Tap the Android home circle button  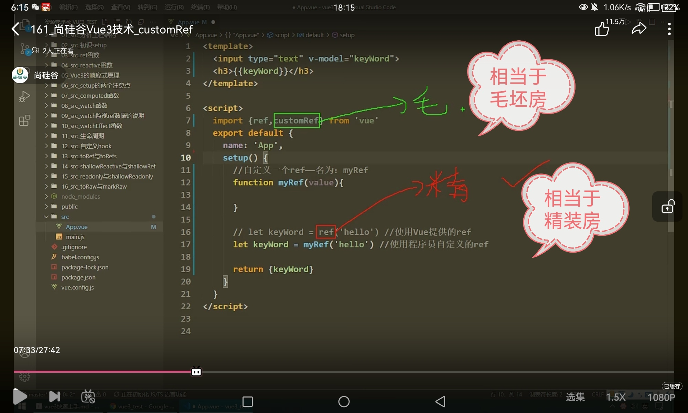click(x=344, y=401)
